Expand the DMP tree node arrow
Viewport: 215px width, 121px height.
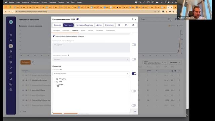[55, 82]
